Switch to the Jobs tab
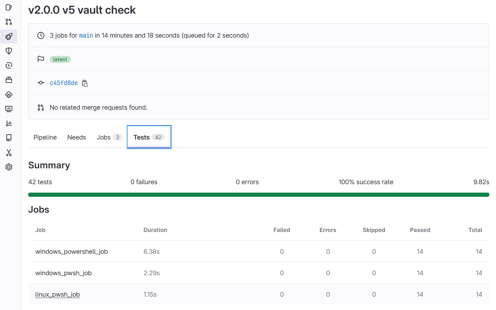The width and height of the screenshot is (496, 310). click(109, 137)
